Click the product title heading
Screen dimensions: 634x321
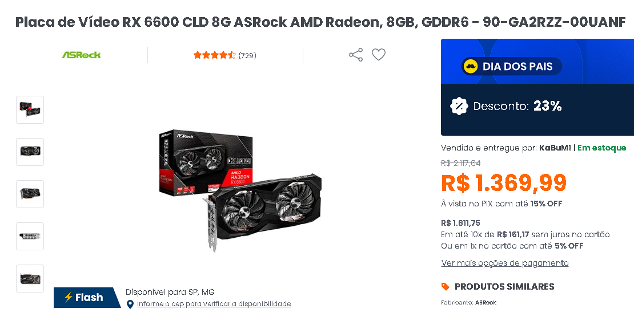pyautogui.click(x=320, y=22)
